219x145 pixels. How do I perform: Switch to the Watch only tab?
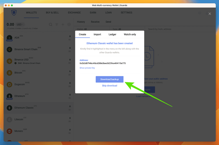tap(130, 34)
